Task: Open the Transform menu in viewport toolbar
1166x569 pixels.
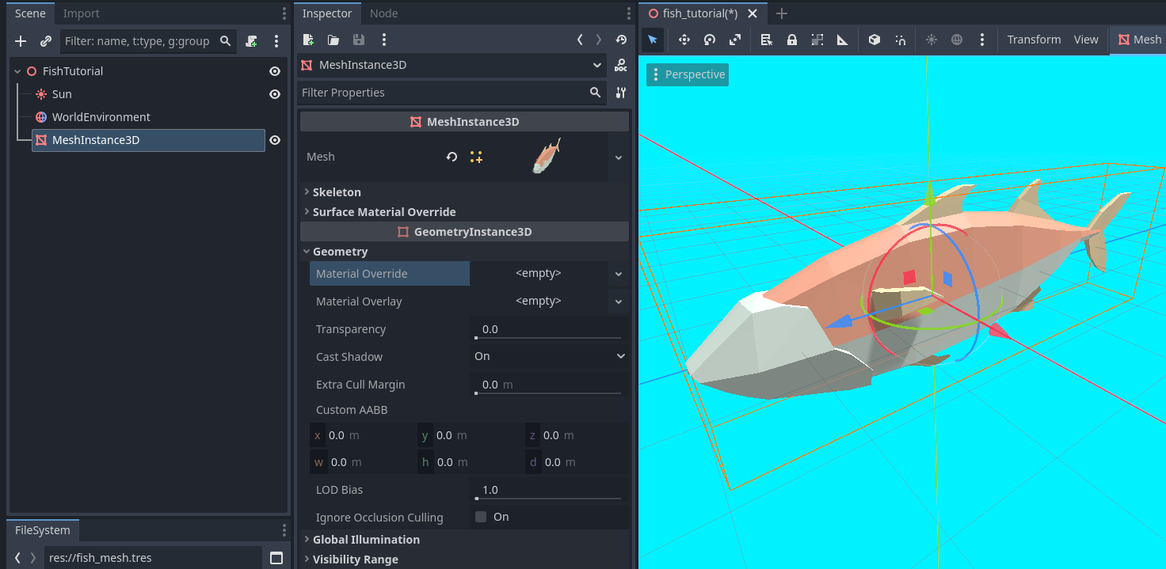Action: 1034,40
